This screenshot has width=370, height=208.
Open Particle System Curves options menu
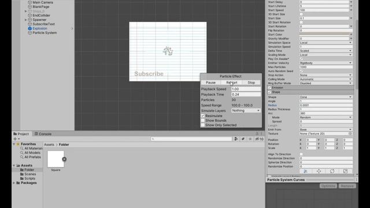point(356,180)
